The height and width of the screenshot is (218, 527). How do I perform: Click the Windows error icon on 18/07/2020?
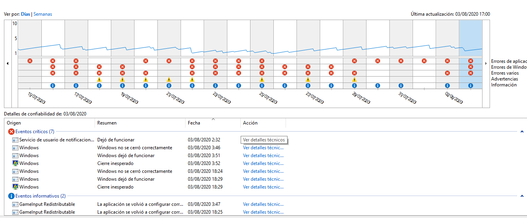tap(99, 67)
